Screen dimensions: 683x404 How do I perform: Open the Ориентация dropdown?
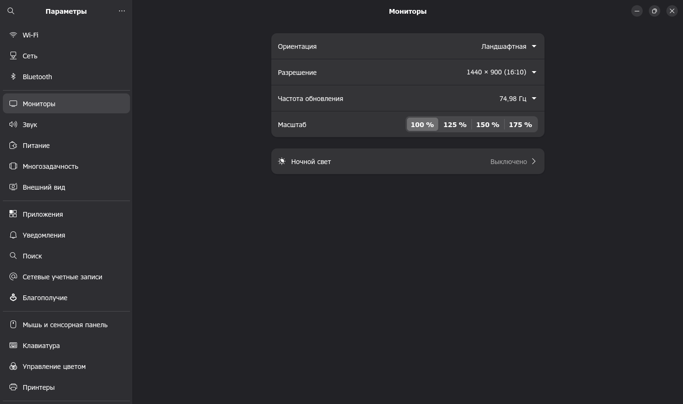(x=508, y=46)
